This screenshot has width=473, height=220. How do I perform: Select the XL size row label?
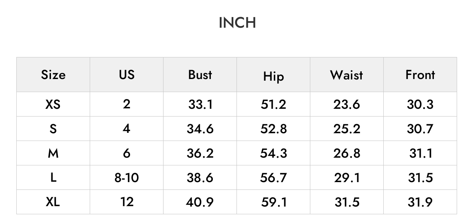point(53,202)
